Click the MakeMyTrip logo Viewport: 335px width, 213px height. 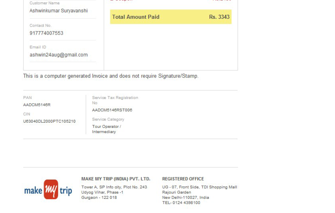[48, 189]
